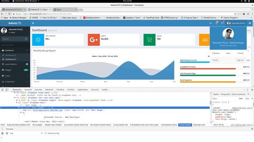Open console drawer three-dot menu
Image resolution: width=254 pixels, height=142 pixels.
[x=2, y=129]
